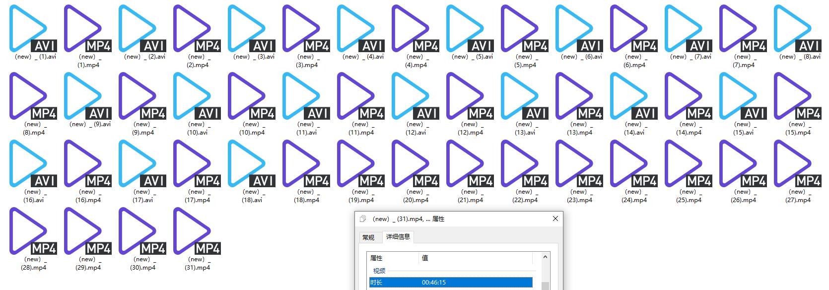Select the (new) _(22).mp4 file icon
This screenshot has width=829, height=290.
click(x=524, y=163)
